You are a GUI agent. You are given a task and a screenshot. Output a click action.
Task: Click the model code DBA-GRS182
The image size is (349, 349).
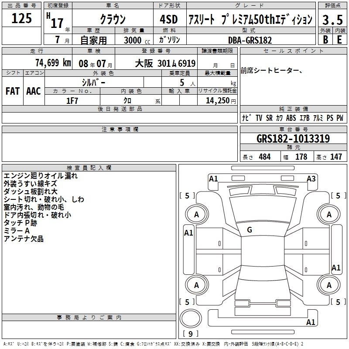pos(250,40)
